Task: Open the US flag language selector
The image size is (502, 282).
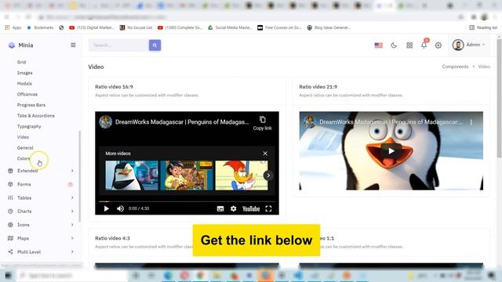Action: pyautogui.click(x=378, y=45)
